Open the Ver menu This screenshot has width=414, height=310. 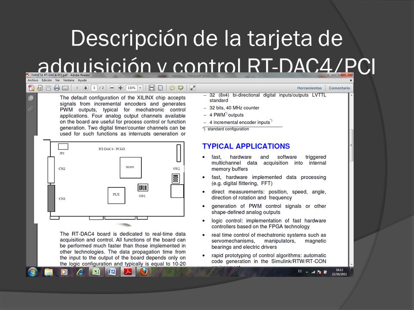(x=57, y=80)
